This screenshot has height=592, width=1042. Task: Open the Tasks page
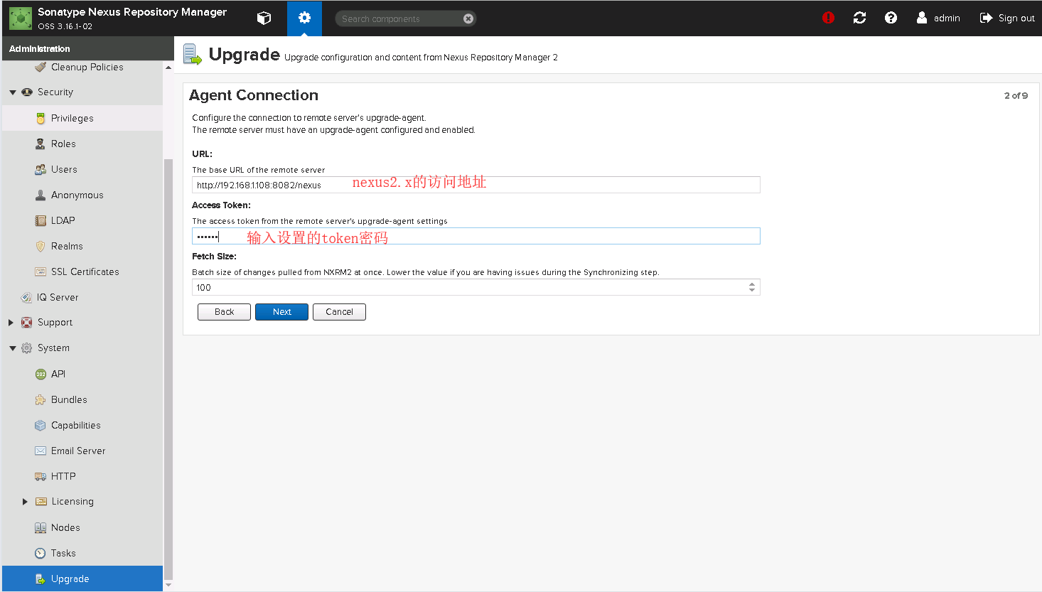[x=63, y=553]
